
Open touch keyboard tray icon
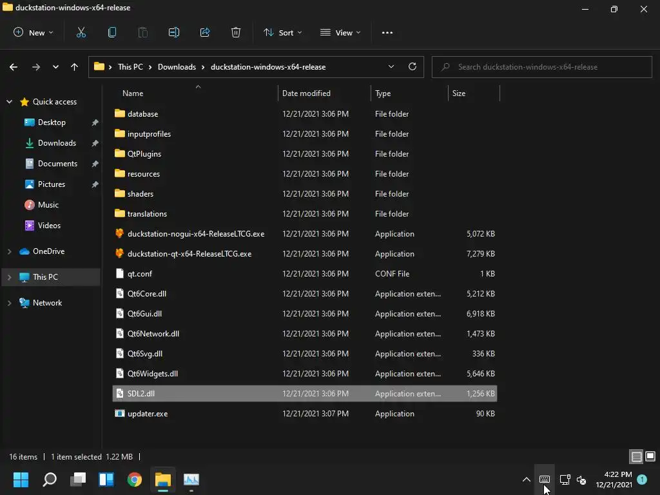[544, 480]
